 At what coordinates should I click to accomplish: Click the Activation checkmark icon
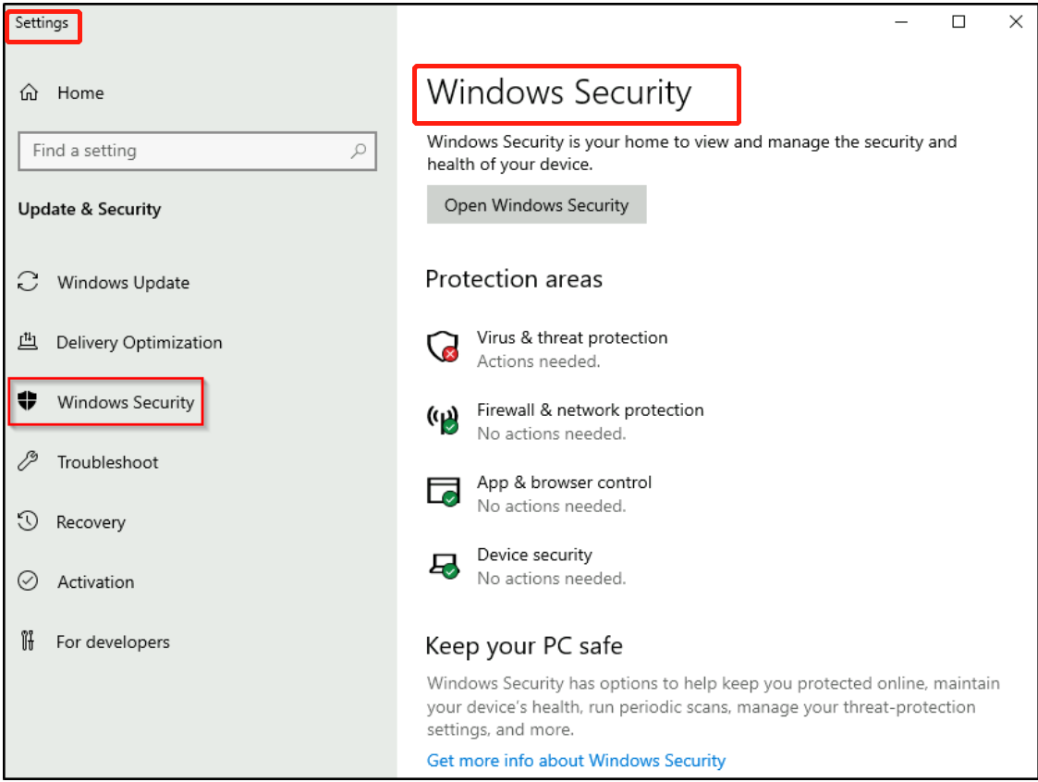29,581
